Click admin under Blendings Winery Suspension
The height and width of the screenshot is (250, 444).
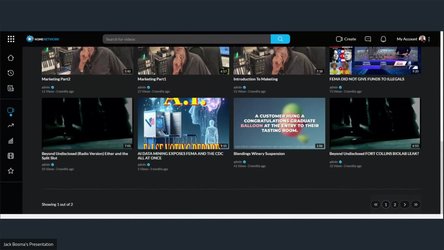click(x=238, y=162)
